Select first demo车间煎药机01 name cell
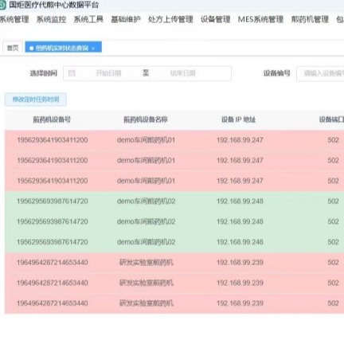Image resolution: width=344 pixels, height=344 pixels. (x=146, y=140)
